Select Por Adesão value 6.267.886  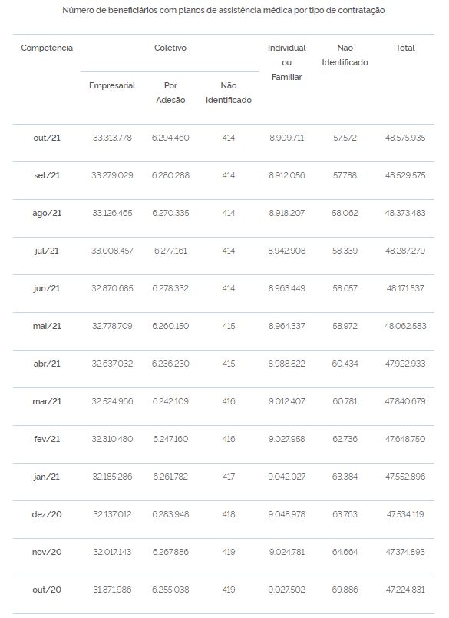(170, 552)
